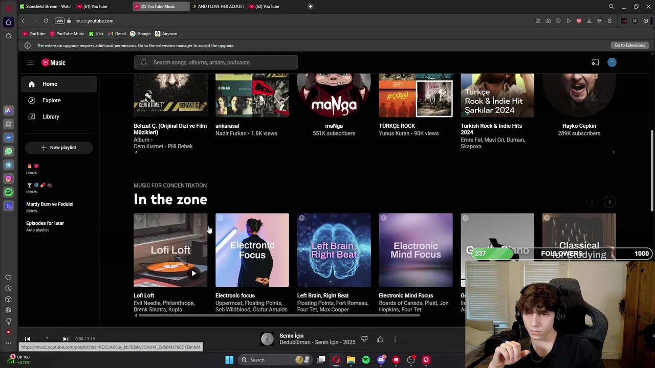Open the Gmail bookmark
Viewport: 655px width, 368px height.
point(117,34)
